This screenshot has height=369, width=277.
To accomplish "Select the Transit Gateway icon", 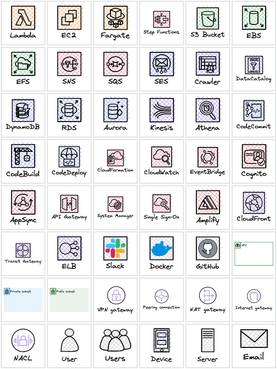I will (23, 250).
